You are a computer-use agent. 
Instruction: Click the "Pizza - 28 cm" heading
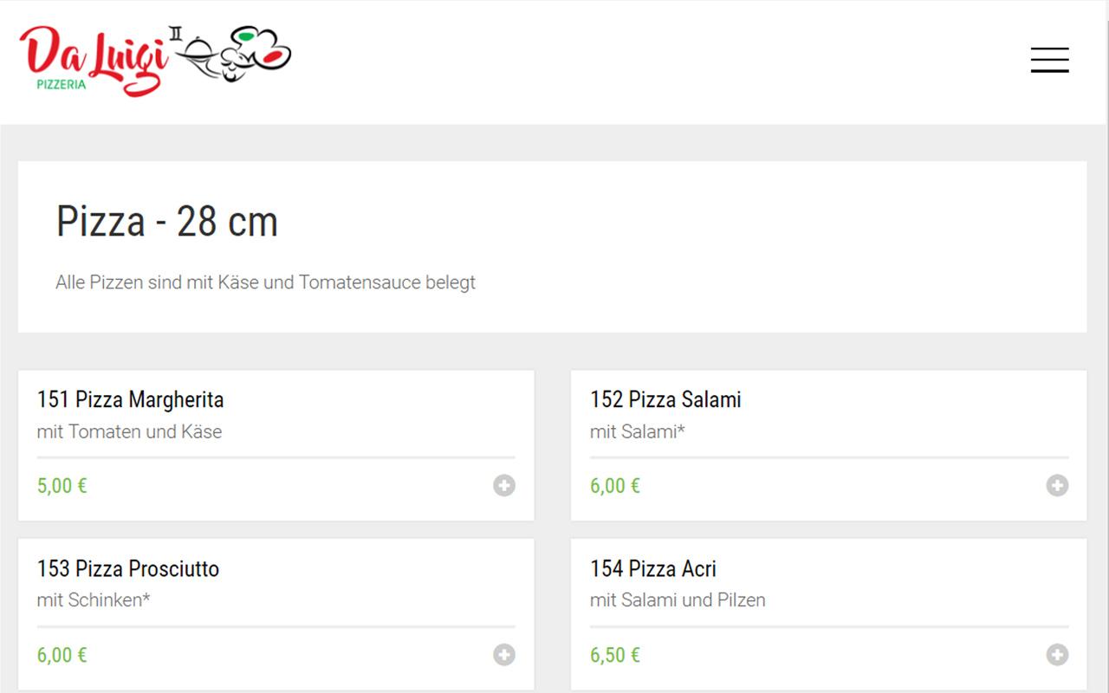167,222
